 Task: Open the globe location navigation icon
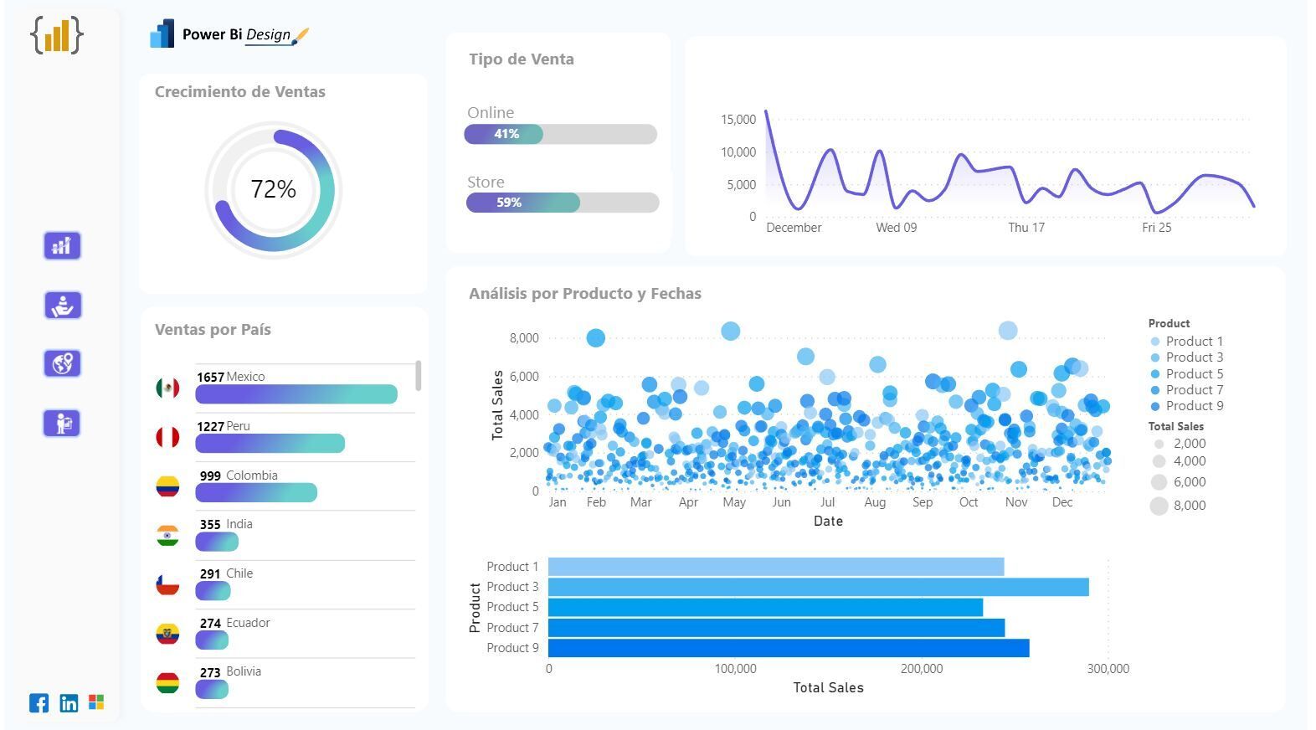(62, 364)
